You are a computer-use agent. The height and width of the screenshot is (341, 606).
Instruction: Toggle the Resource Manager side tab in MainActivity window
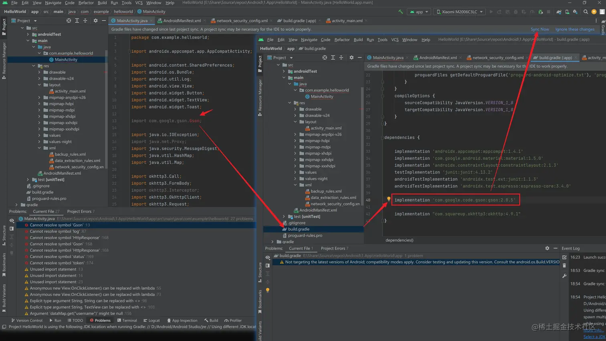tap(4, 61)
